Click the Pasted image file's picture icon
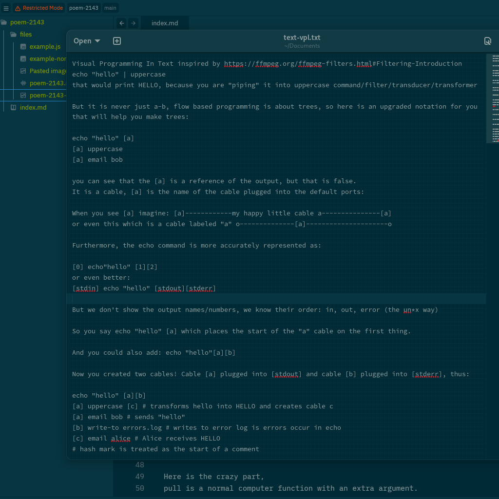The width and height of the screenshot is (499, 499). click(x=23, y=71)
